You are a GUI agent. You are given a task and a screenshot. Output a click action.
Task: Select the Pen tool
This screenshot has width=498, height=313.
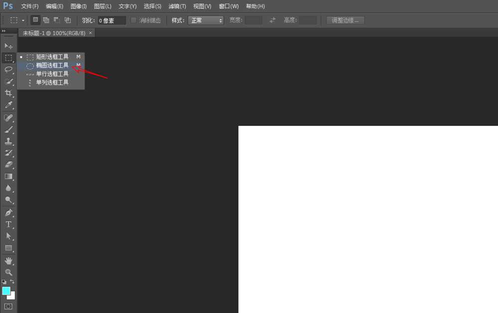pos(8,212)
